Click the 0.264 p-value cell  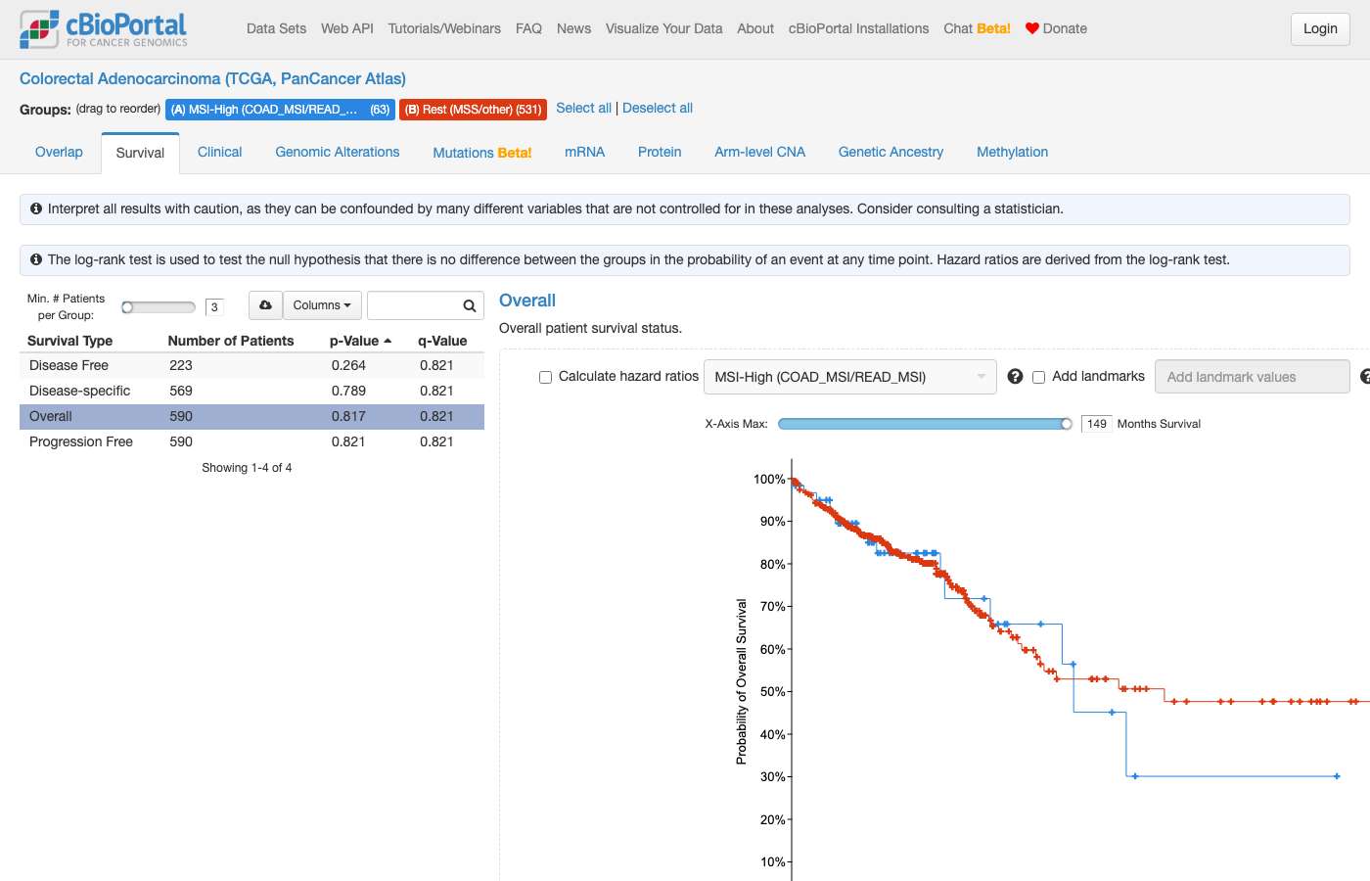tap(348, 365)
